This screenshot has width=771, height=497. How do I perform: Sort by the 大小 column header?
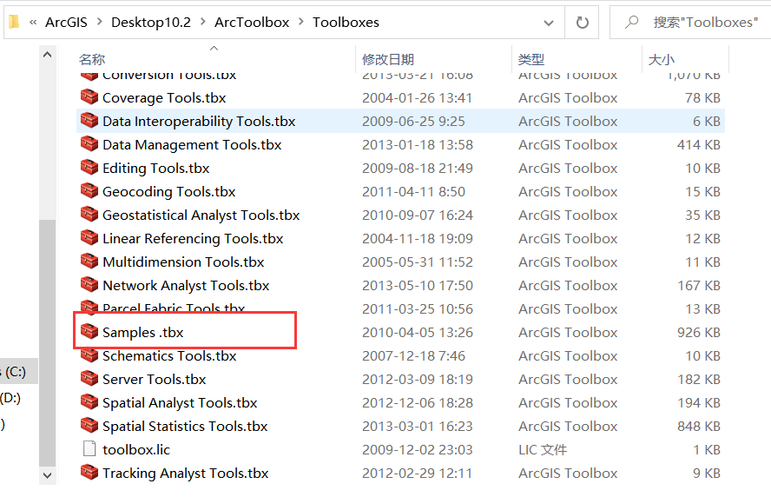coord(661,59)
